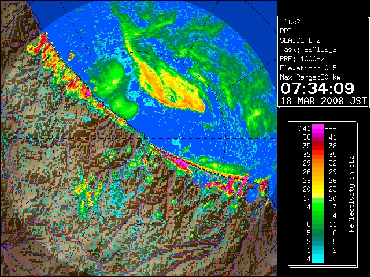This screenshot has width=370, height=277.
Task: Click the '>41' legend value
Action: (x=305, y=128)
